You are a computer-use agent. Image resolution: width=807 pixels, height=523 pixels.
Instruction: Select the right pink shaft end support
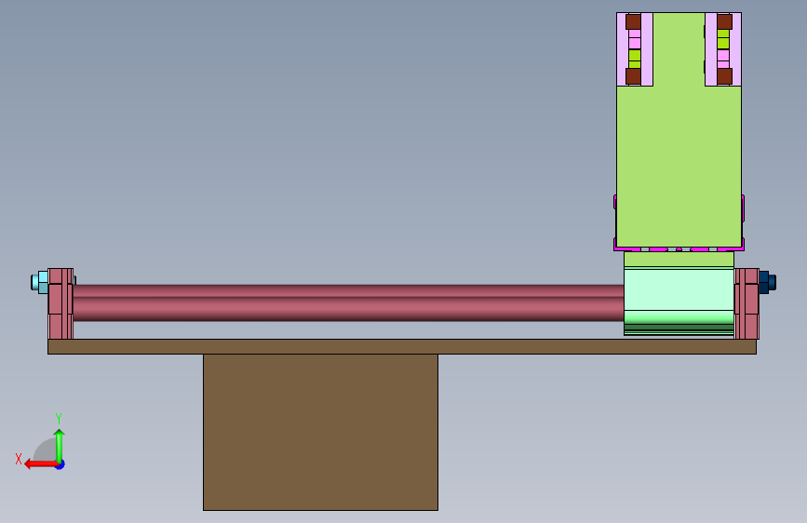pyautogui.click(x=746, y=303)
